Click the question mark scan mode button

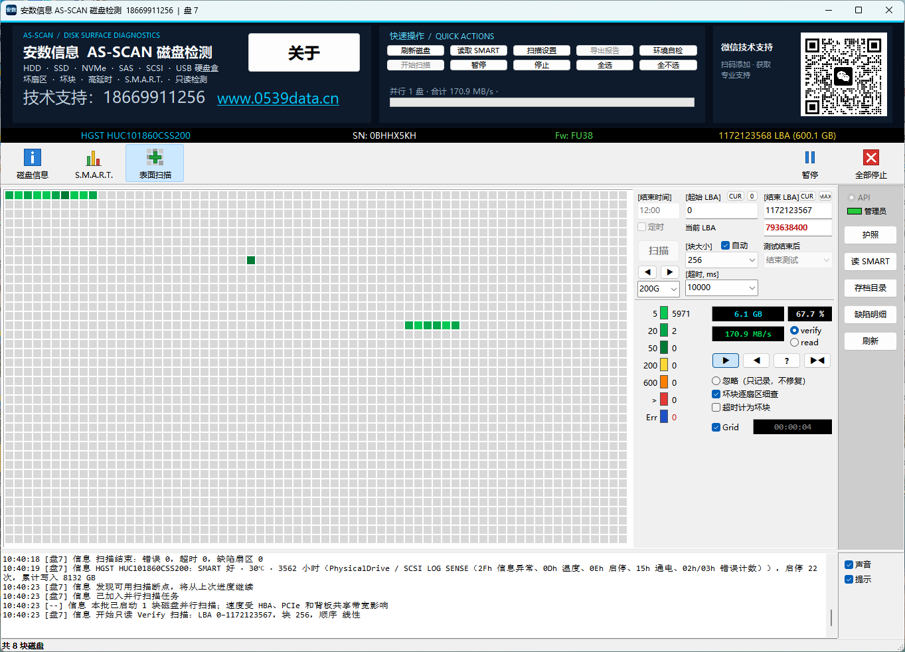(787, 361)
